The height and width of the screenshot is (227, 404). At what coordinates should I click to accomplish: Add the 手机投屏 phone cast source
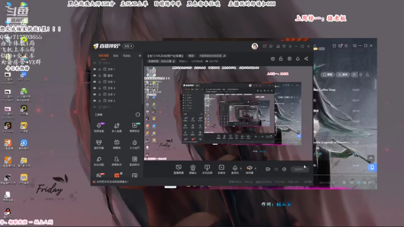click(207, 169)
